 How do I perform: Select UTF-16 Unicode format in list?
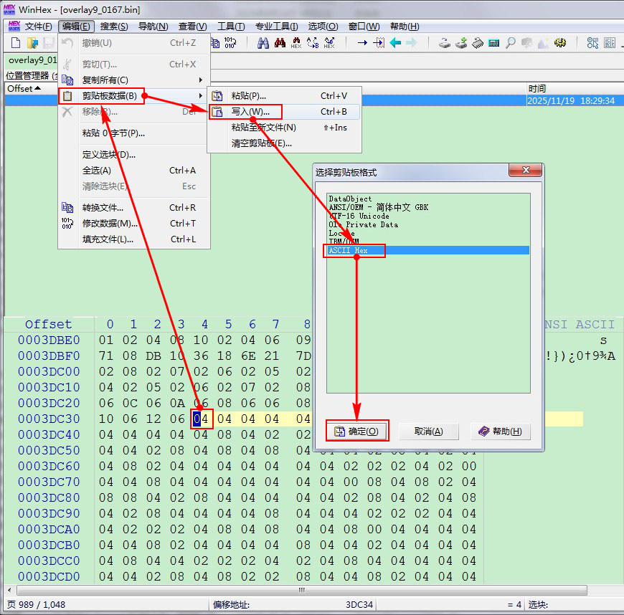point(359,216)
